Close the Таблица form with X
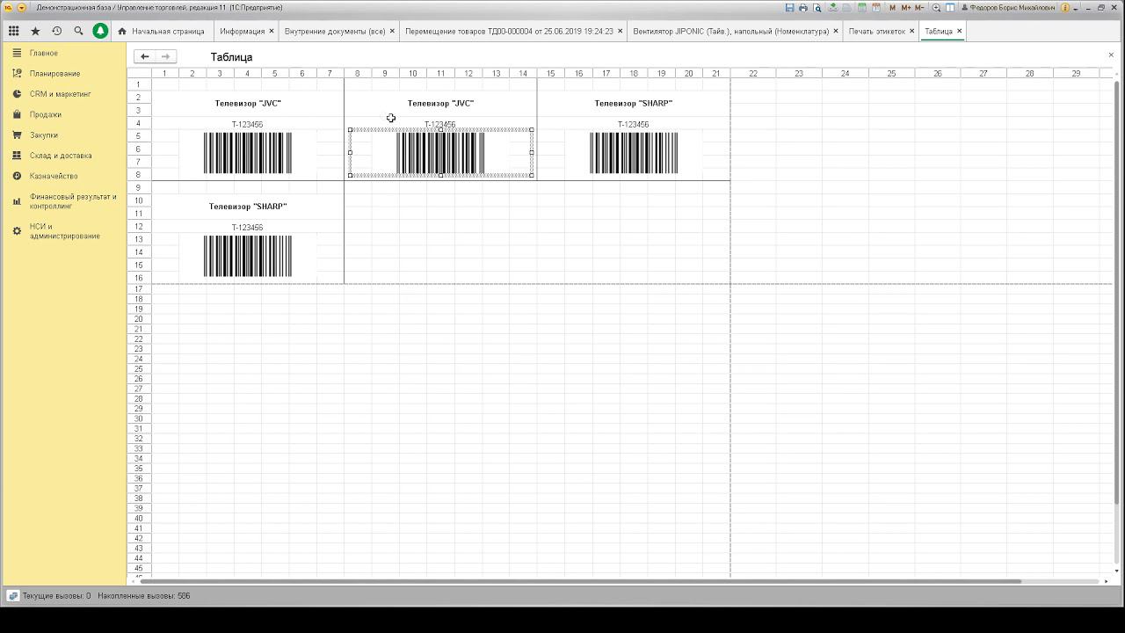1125x633 pixels. point(1111,55)
